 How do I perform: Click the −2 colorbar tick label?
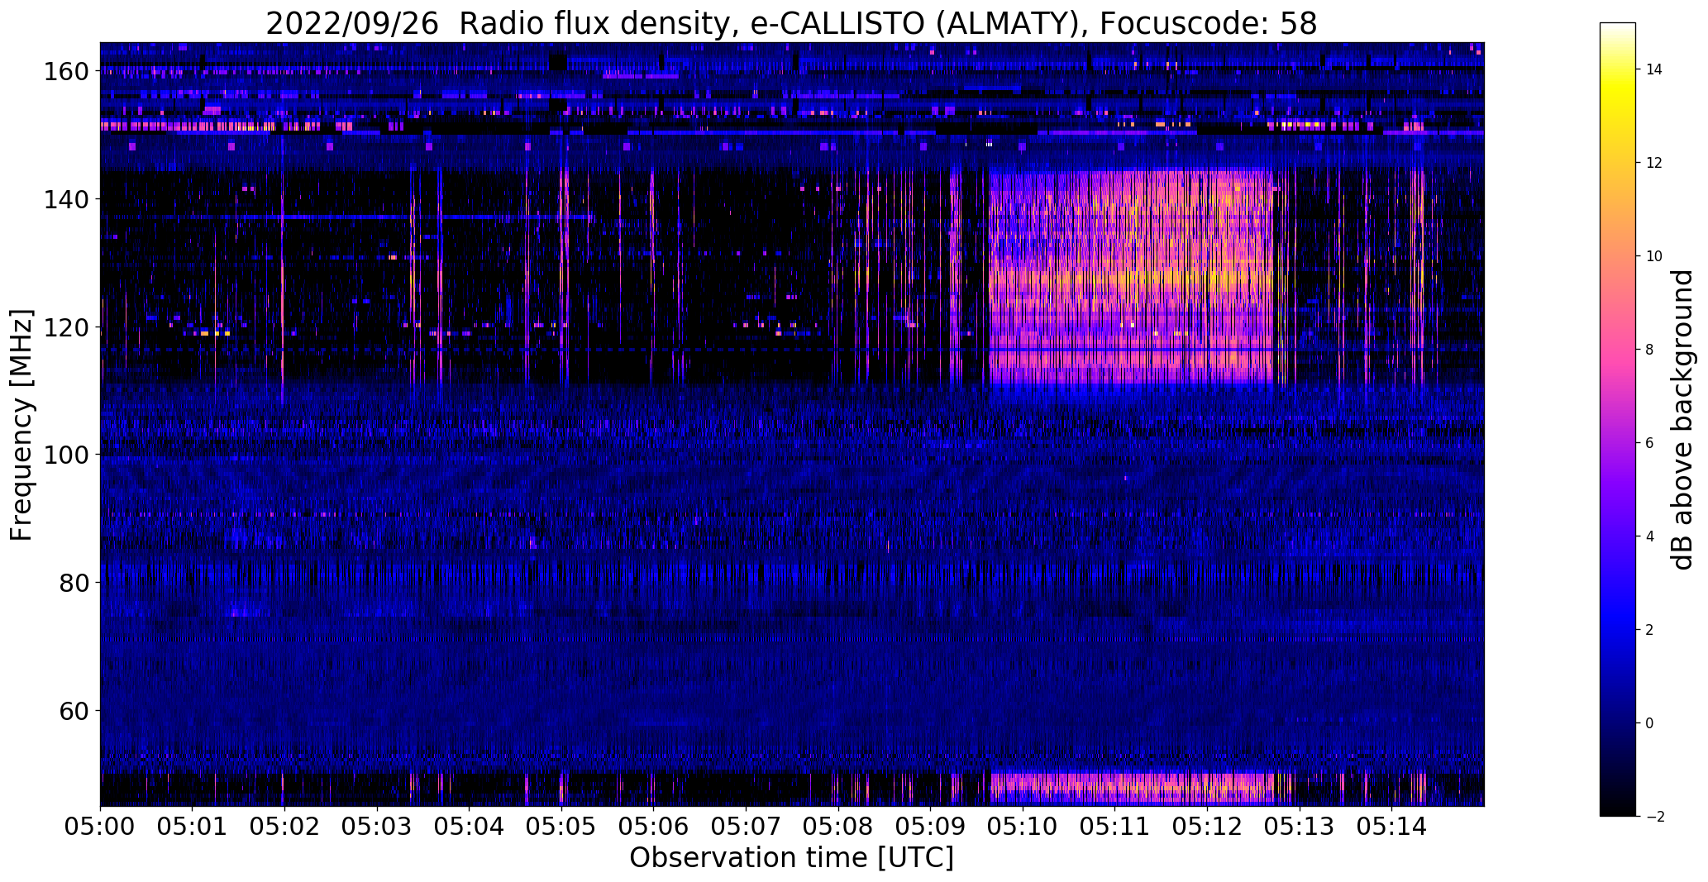tap(1654, 817)
